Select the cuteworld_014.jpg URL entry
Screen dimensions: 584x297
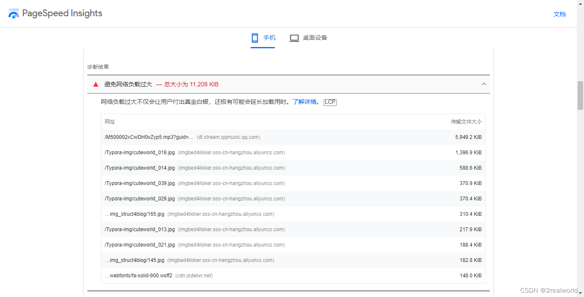click(140, 168)
